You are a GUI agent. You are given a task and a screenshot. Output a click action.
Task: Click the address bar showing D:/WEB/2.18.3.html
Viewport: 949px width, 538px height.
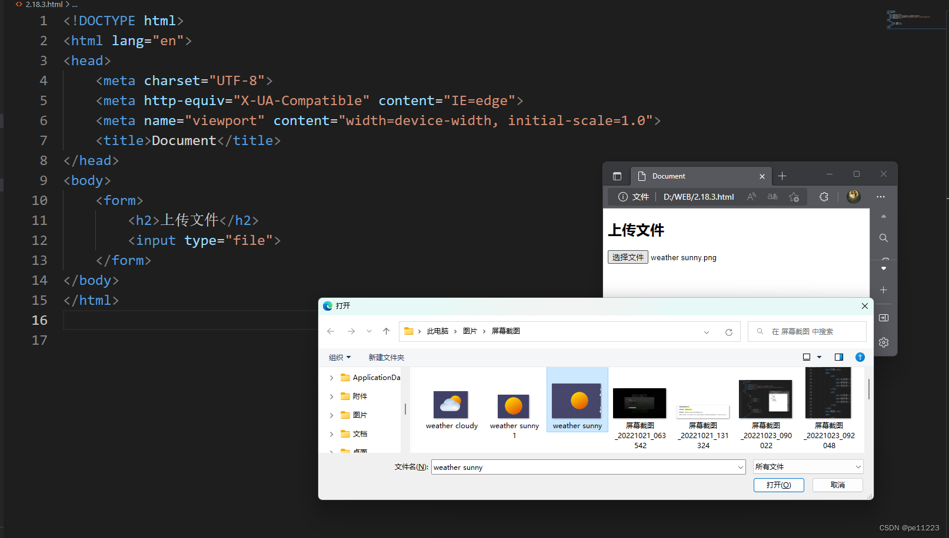coord(698,197)
